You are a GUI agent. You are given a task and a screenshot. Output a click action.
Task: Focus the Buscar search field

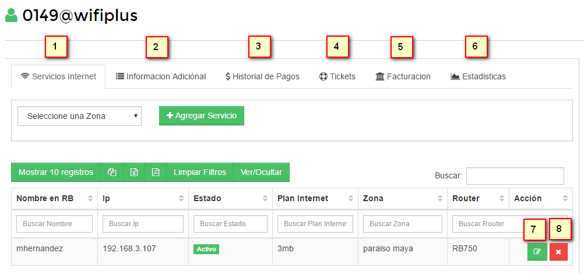click(x=515, y=175)
